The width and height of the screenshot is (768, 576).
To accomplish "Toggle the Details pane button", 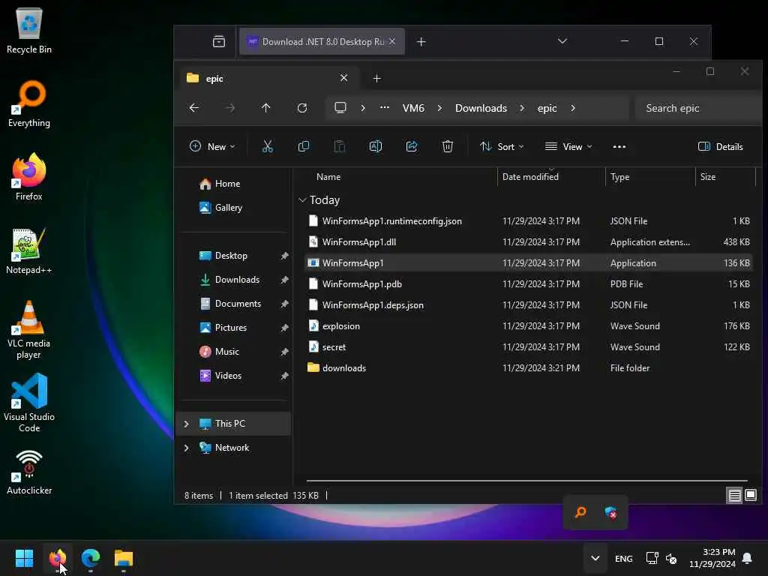I will (721, 146).
